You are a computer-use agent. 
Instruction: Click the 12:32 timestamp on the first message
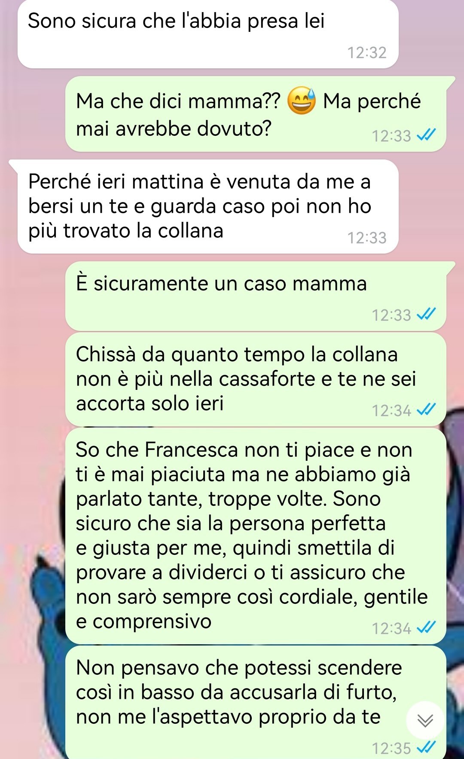point(367,52)
